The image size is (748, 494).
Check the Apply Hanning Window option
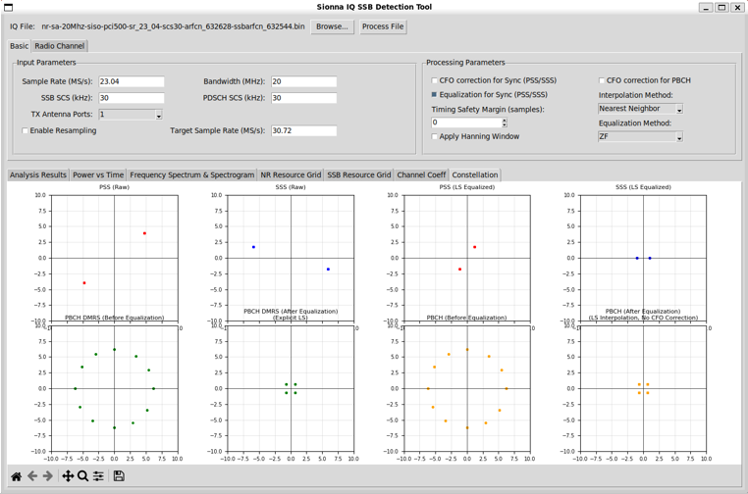435,136
